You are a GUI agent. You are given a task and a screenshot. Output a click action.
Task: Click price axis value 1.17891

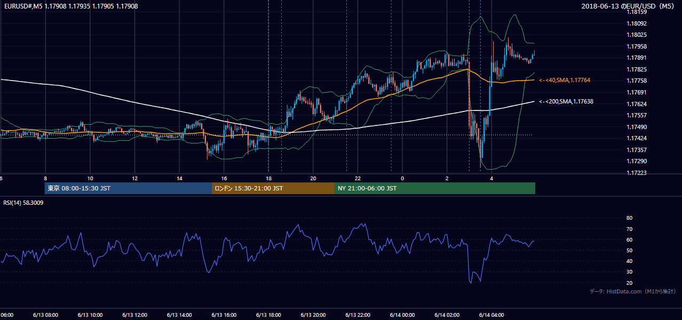(x=636, y=58)
